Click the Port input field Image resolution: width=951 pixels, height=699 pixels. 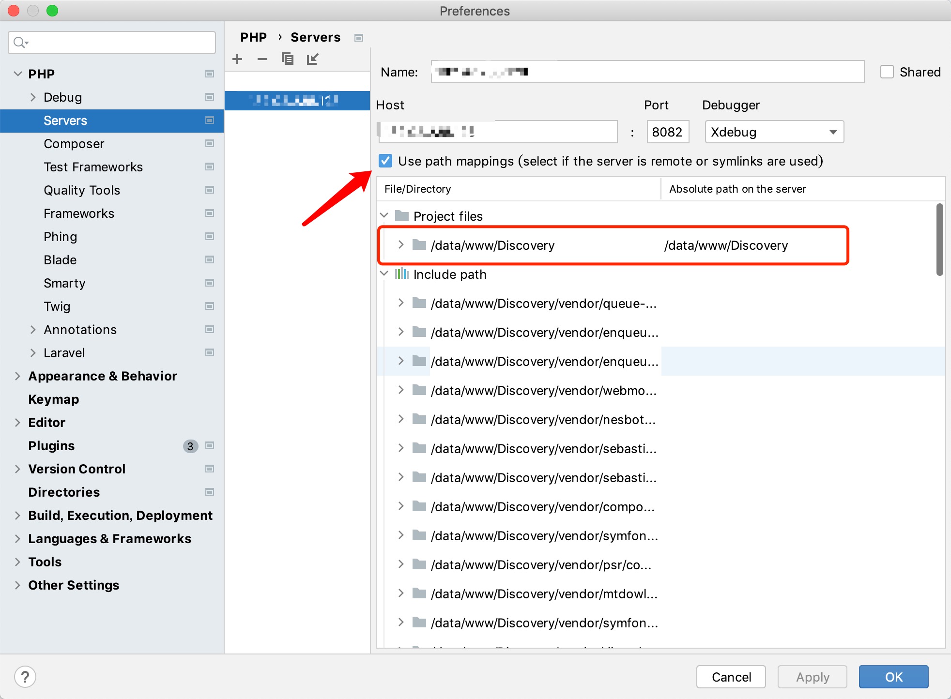click(x=667, y=132)
